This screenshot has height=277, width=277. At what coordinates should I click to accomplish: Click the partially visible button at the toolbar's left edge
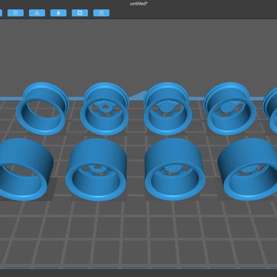pyautogui.click(x=1, y=13)
